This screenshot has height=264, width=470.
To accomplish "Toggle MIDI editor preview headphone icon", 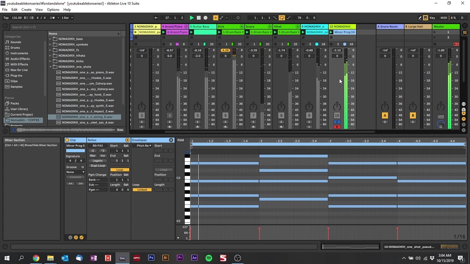I will point(187,152).
